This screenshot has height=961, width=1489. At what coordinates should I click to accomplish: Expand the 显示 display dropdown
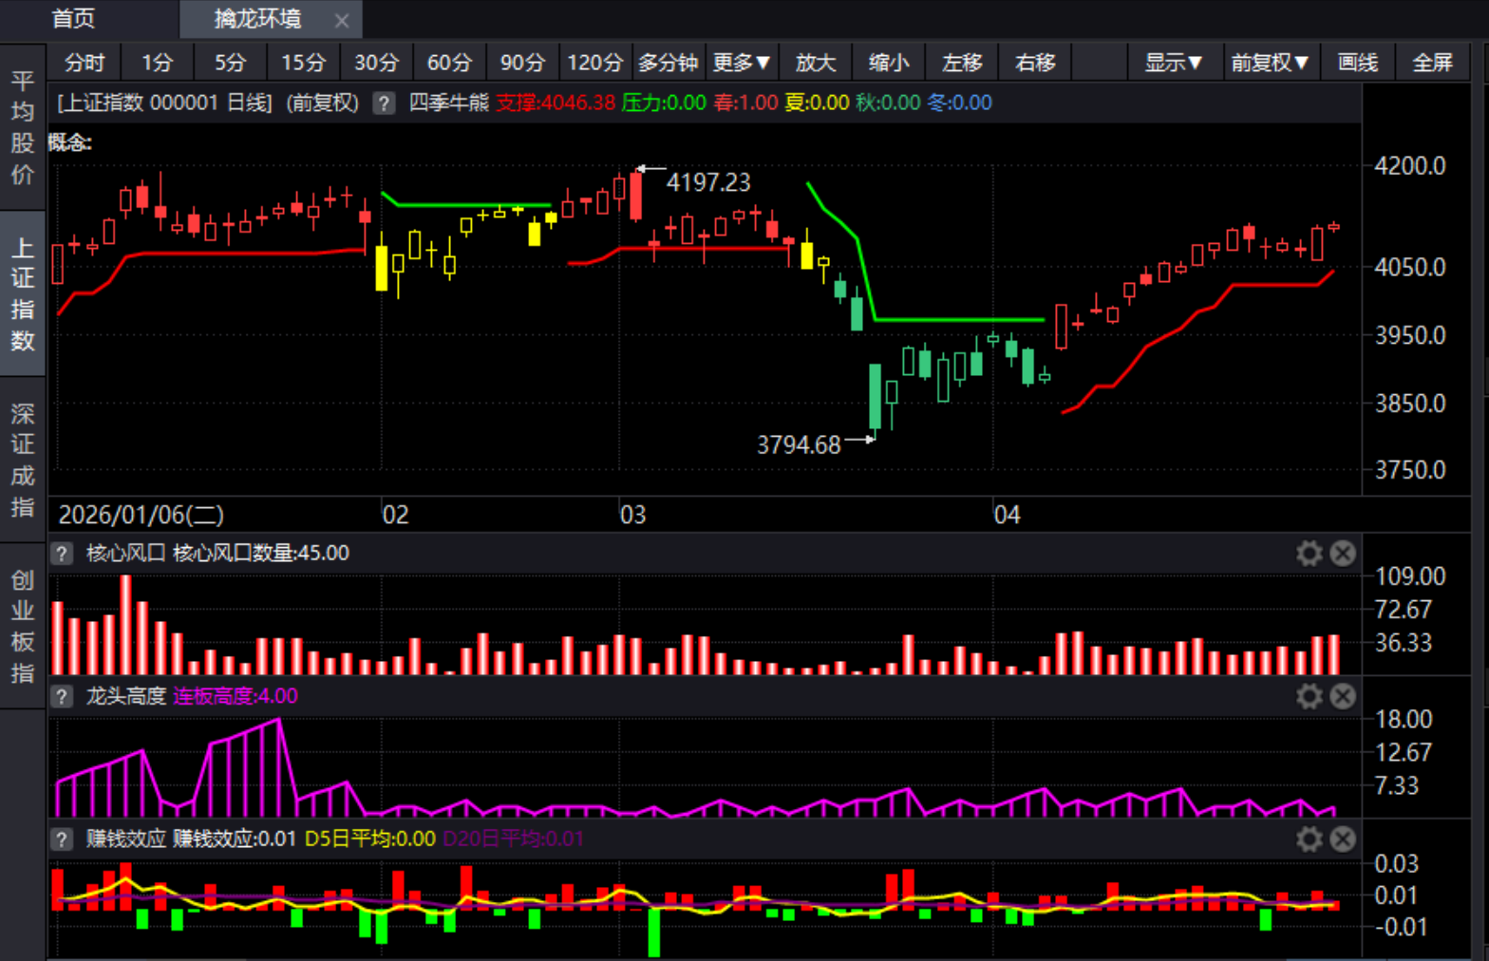[1174, 63]
